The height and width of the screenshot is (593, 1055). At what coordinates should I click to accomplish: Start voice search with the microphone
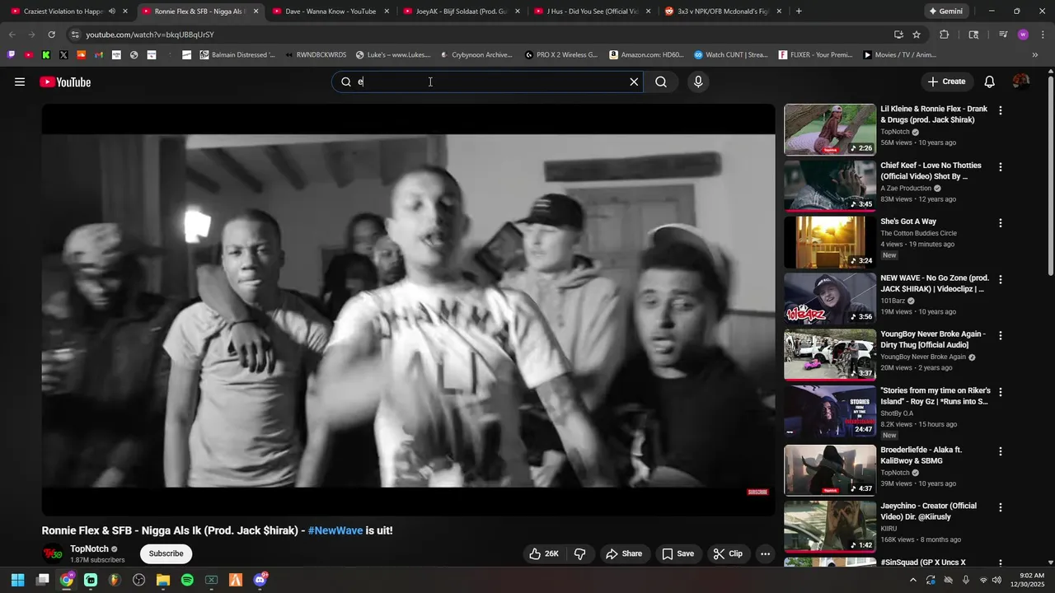(x=698, y=82)
